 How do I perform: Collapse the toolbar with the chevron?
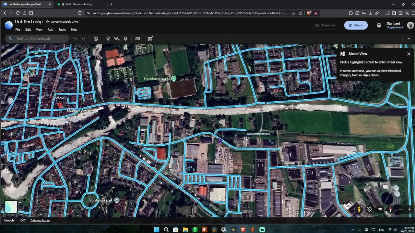[x=409, y=39]
